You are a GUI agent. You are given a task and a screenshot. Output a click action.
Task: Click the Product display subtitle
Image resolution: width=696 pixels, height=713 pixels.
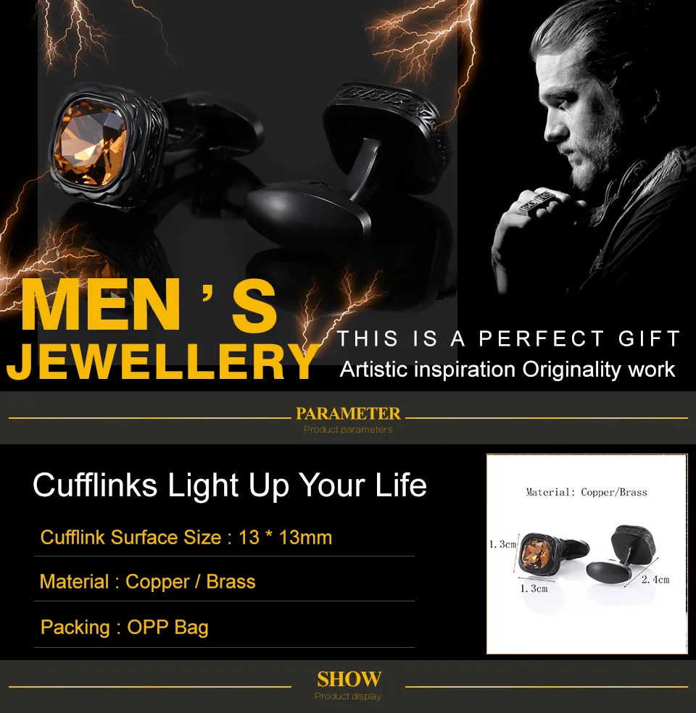(348, 696)
